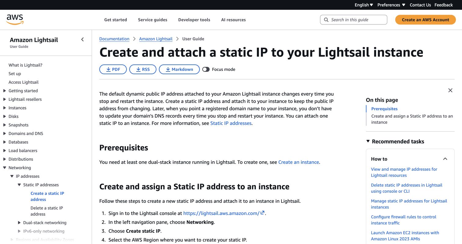Screen dimensions: 462x244
Task: Toggle Focus mode switch
Action: point(206,69)
